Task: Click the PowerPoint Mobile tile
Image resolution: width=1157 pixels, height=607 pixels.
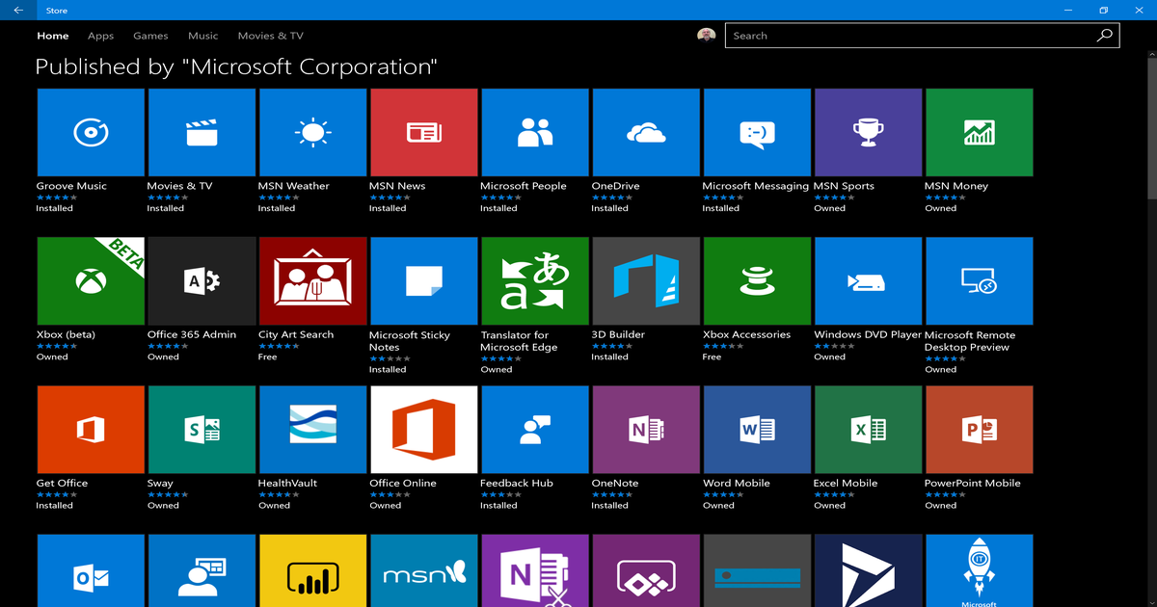Action: point(979,429)
